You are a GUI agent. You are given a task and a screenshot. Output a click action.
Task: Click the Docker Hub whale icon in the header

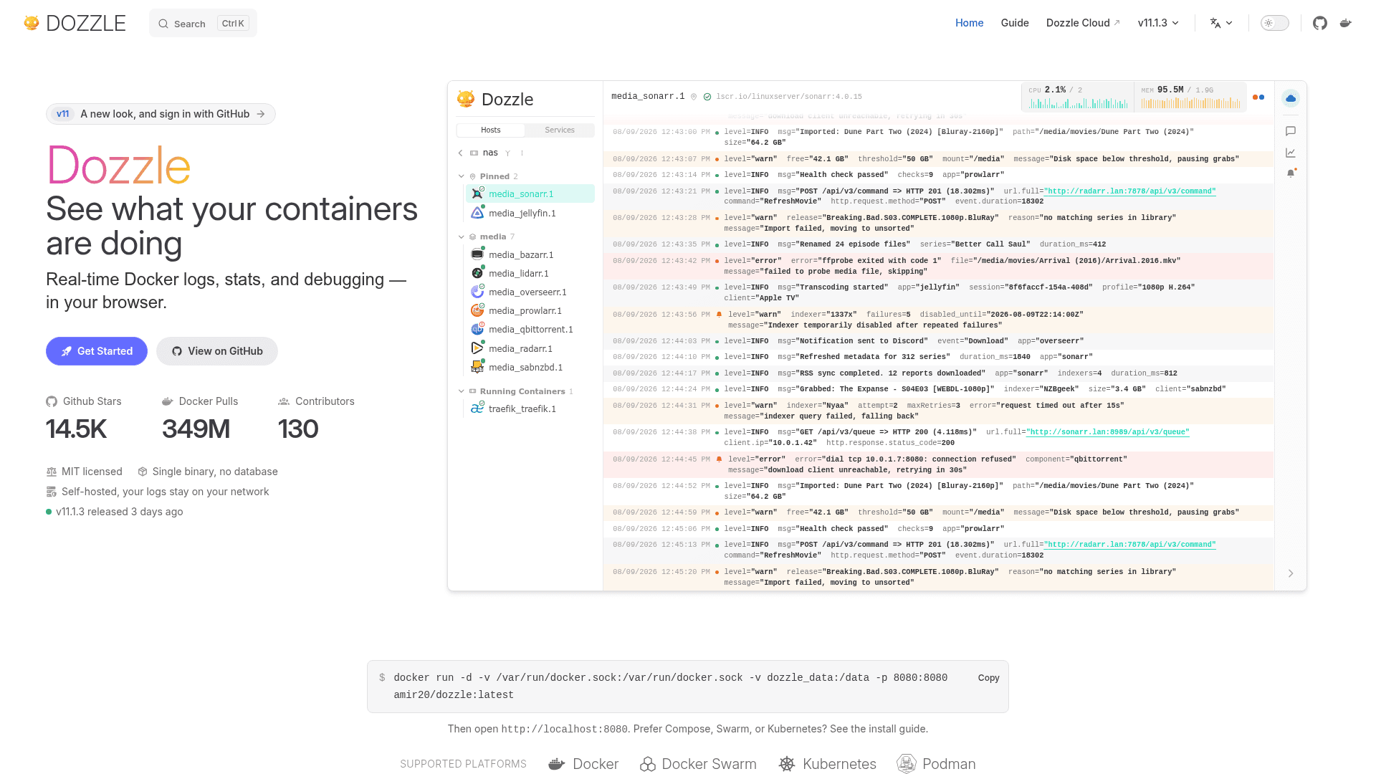click(x=1346, y=23)
